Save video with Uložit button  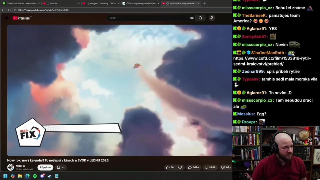point(210,167)
